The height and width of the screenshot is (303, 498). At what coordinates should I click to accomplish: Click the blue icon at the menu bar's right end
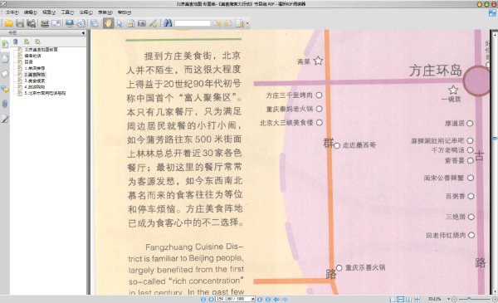pyautogui.click(x=492, y=12)
